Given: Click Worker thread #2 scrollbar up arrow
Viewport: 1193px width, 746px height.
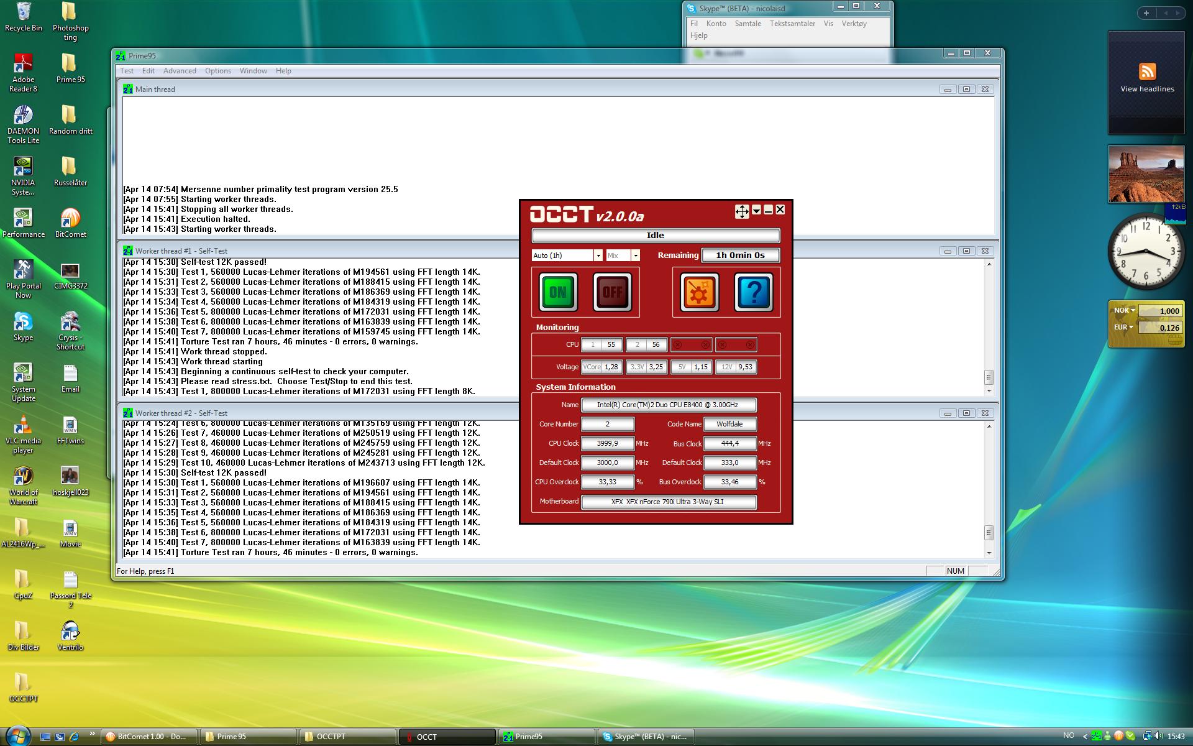Looking at the screenshot, I should pos(989,426).
